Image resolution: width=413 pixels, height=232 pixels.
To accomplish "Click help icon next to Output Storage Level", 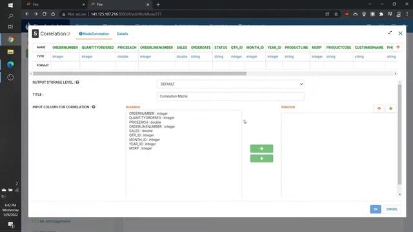I will point(77,82).
